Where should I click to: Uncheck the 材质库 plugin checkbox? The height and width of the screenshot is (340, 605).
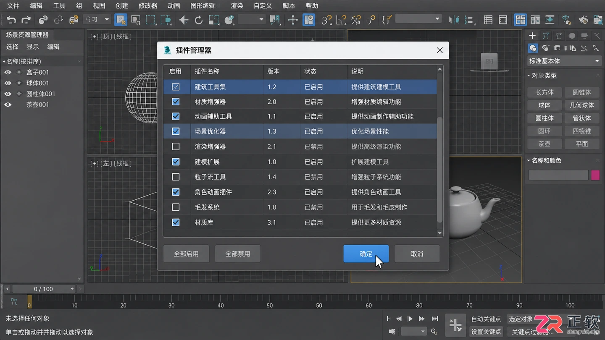tap(176, 222)
